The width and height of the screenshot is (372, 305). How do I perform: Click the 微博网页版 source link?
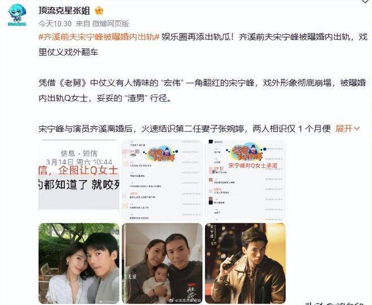pyautogui.click(x=110, y=24)
